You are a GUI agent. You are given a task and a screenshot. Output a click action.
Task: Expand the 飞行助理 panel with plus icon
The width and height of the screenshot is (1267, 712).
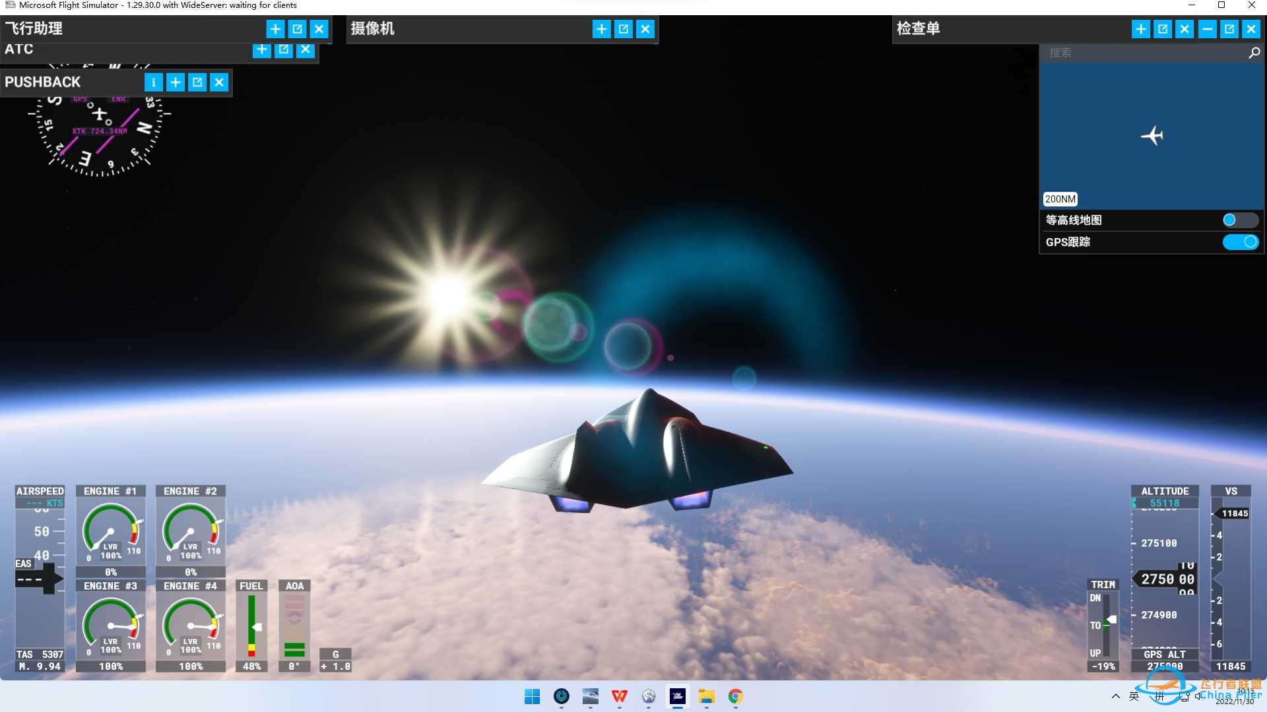(275, 29)
